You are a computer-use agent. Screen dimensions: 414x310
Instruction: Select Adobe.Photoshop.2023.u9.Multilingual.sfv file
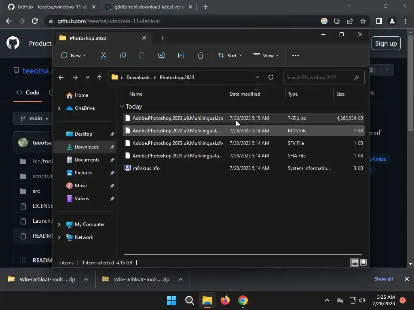(x=243, y=143)
